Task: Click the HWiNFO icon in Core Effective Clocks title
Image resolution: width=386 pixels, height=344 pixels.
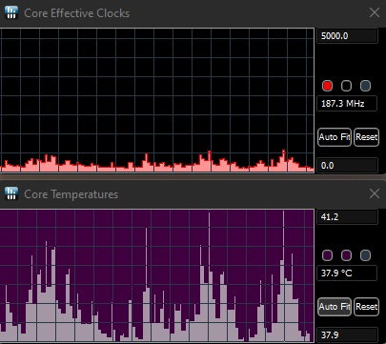Action: coord(11,12)
